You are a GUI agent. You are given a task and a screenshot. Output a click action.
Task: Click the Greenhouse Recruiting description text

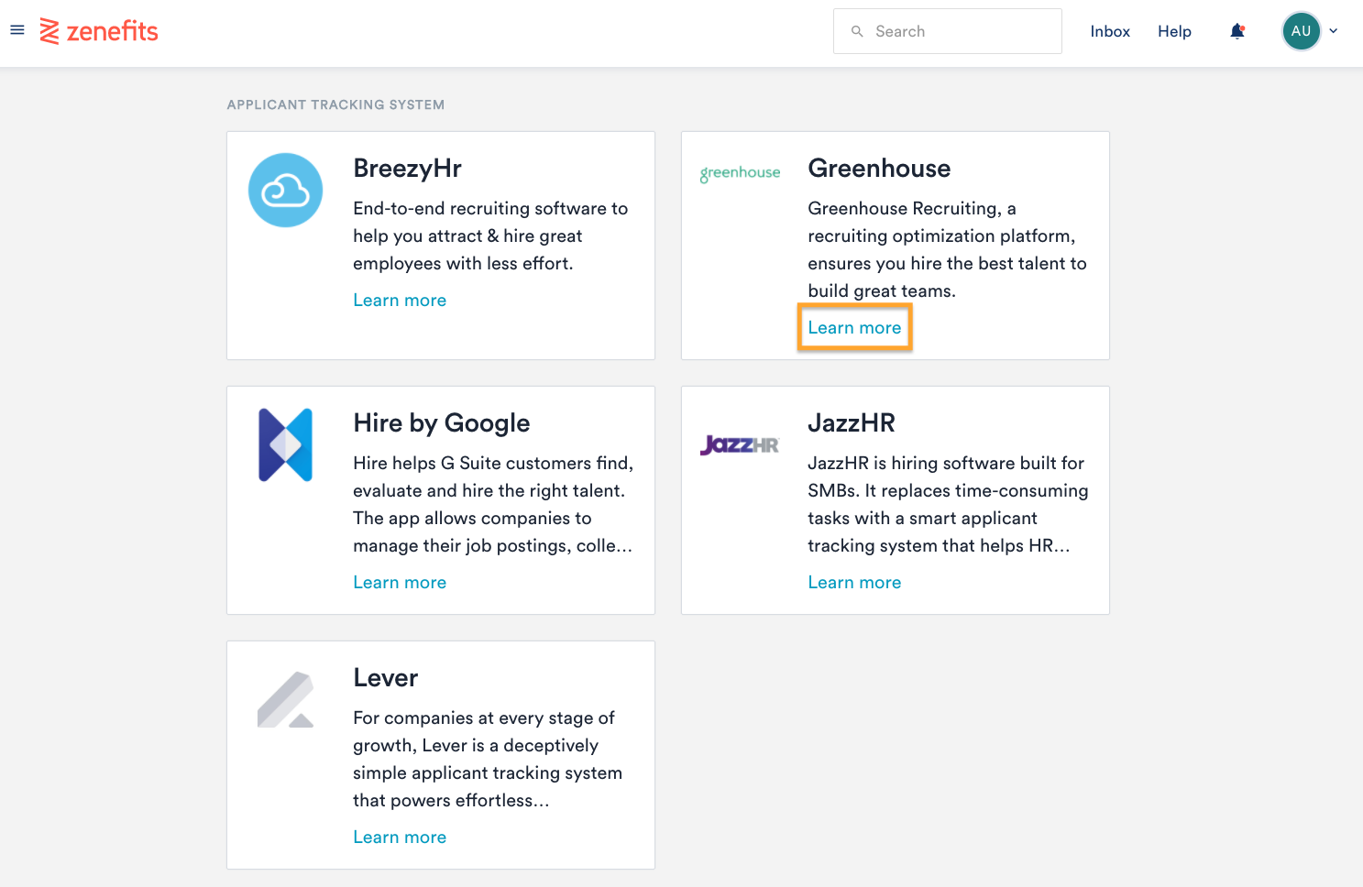pyautogui.click(x=947, y=250)
